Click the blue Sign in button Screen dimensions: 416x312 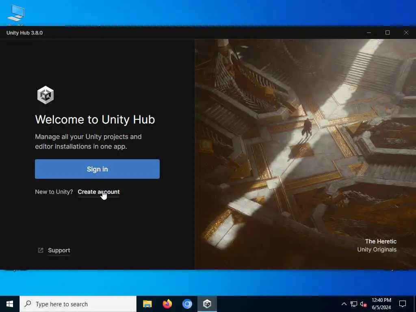point(97,169)
